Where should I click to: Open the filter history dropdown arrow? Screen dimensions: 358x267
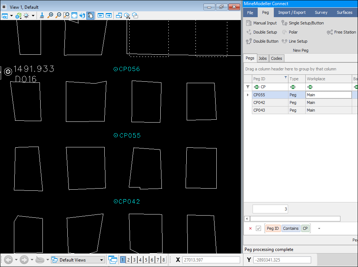pos(319,228)
